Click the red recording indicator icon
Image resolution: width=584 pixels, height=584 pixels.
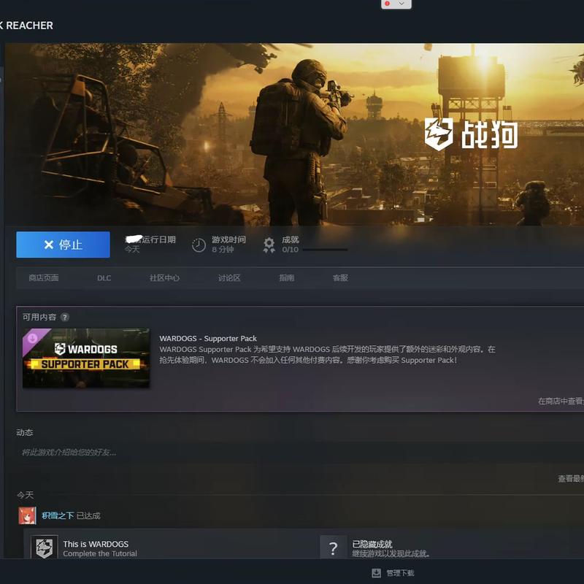tap(388, 4)
